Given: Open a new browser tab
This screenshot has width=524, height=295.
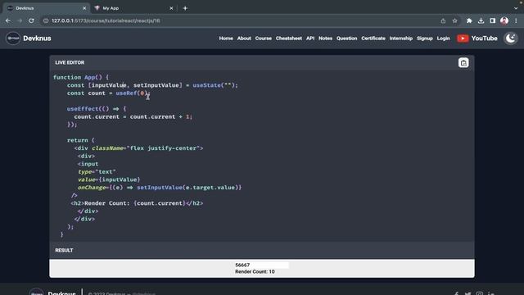Looking at the screenshot, I should tap(185, 8).
